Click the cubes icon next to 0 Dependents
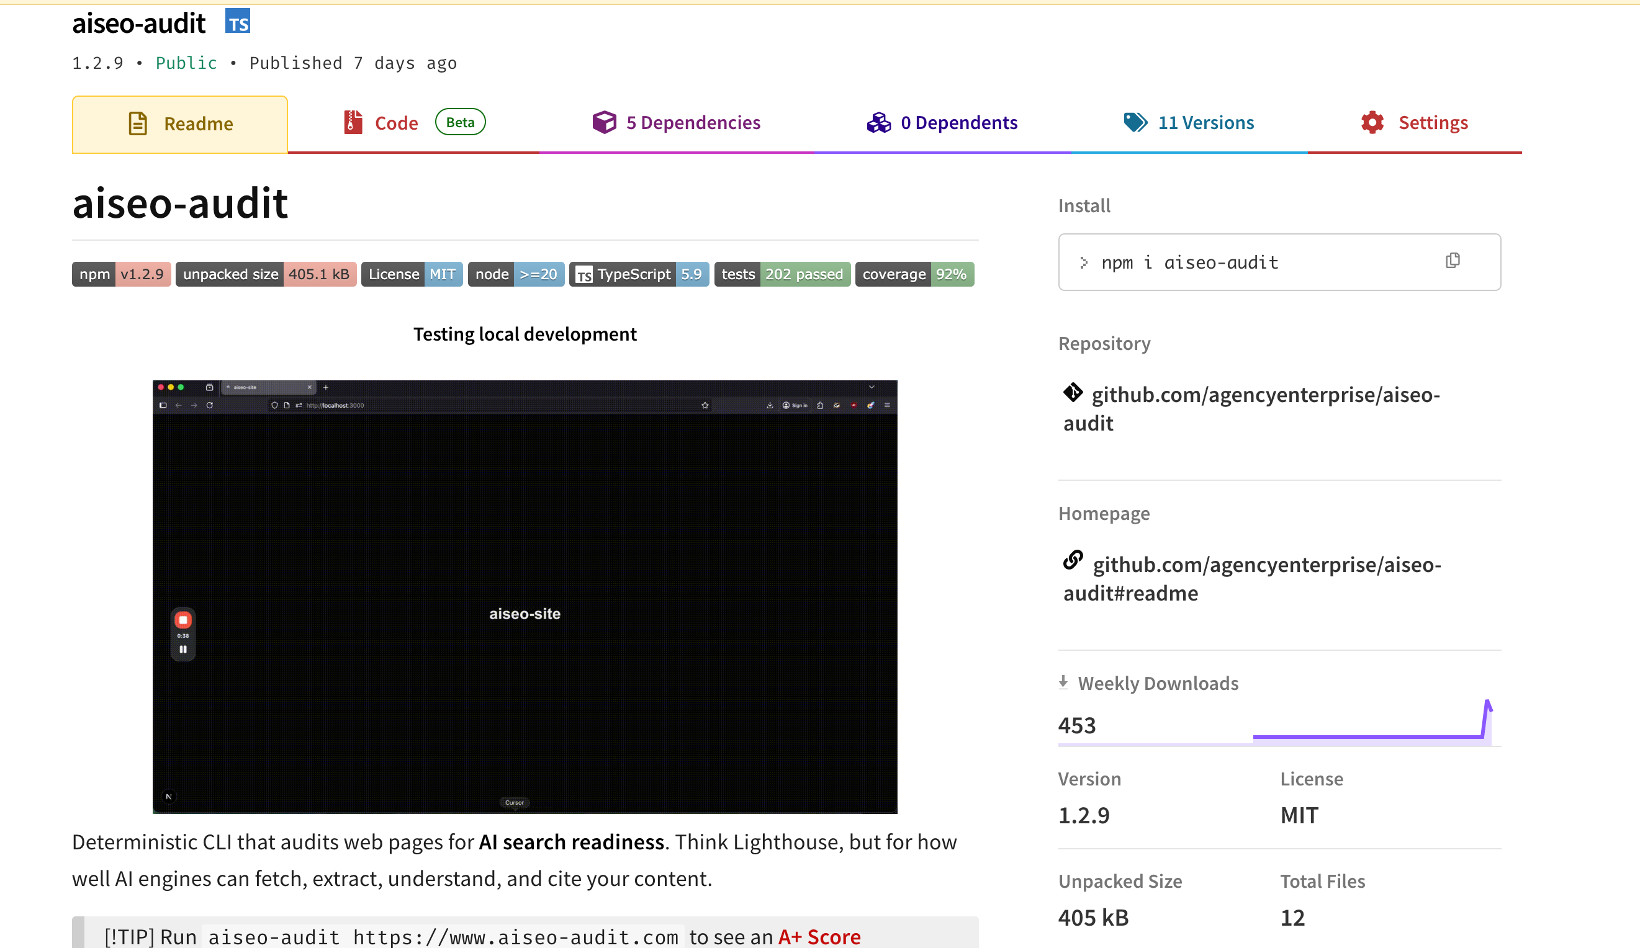 878,122
